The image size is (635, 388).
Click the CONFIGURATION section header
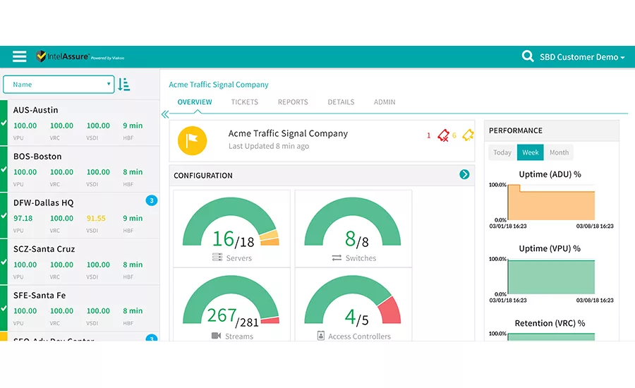(322, 176)
